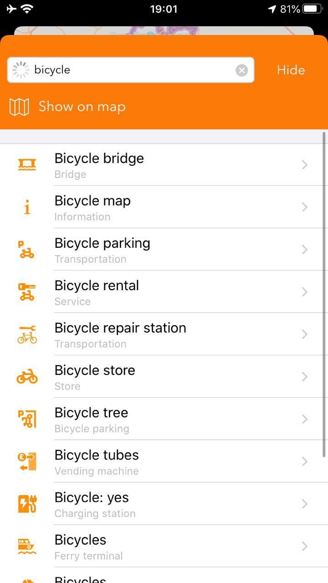Tap the Bicycle rental icon
The image size is (328, 583).
click(x=27, y=292)
